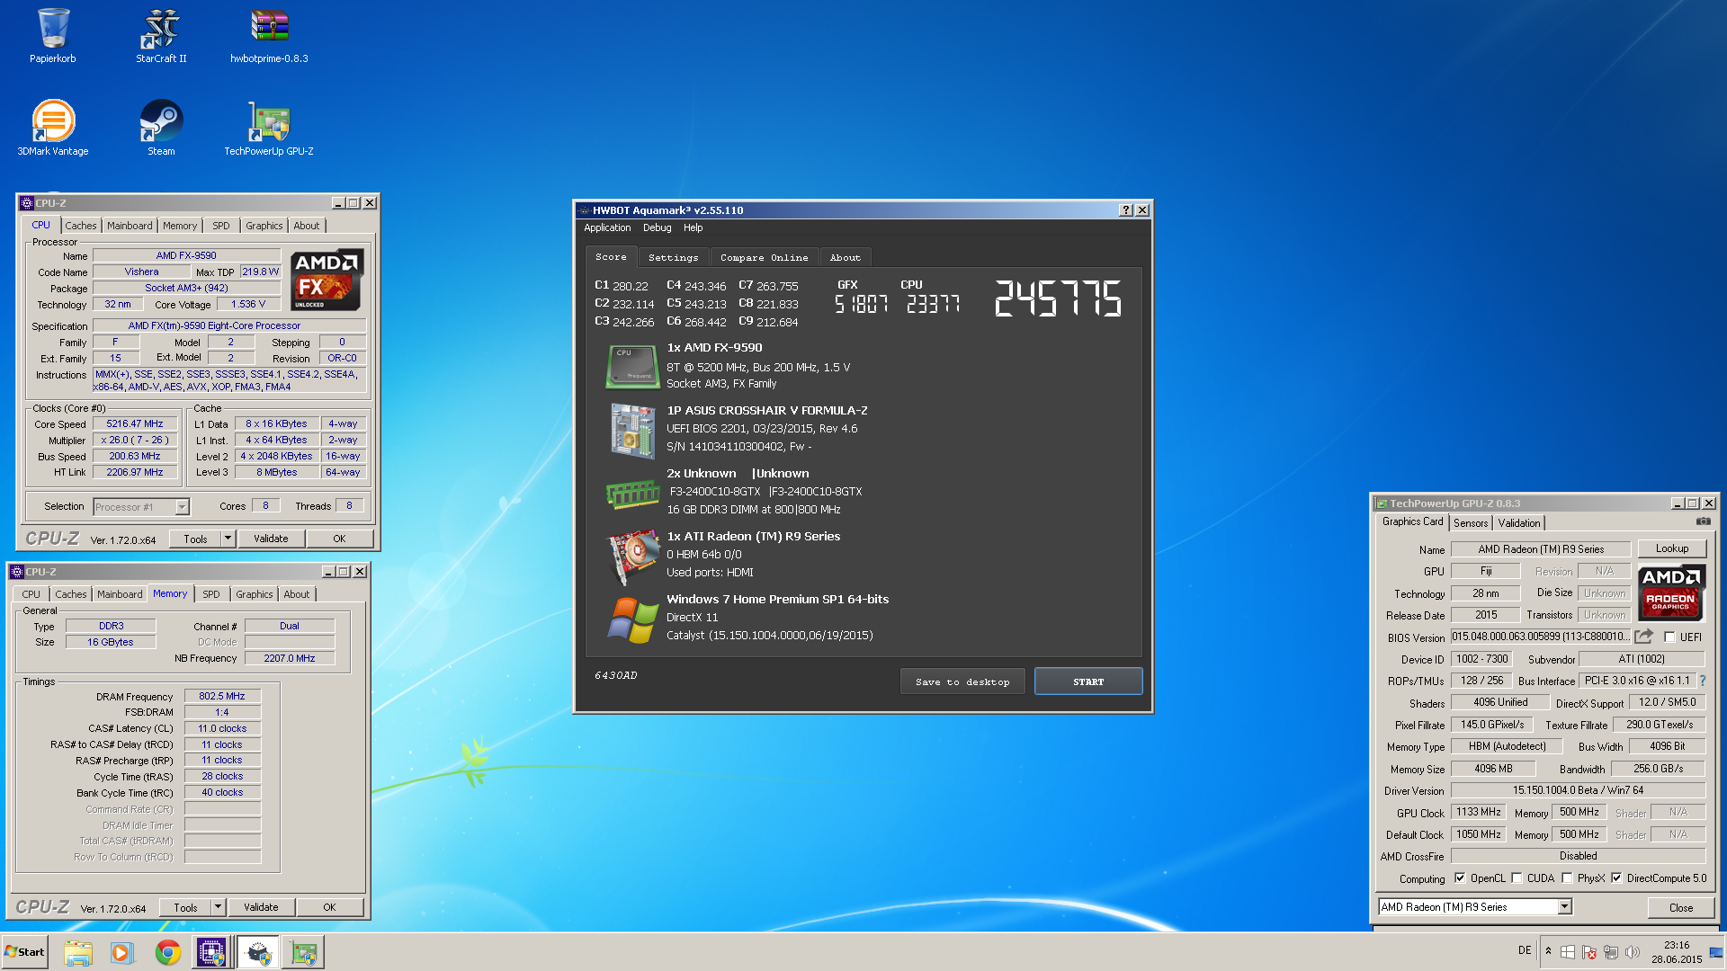Click the motherboard icon in Aquamark
Screen dimensions: 1727x971
(x=633, y=430)
